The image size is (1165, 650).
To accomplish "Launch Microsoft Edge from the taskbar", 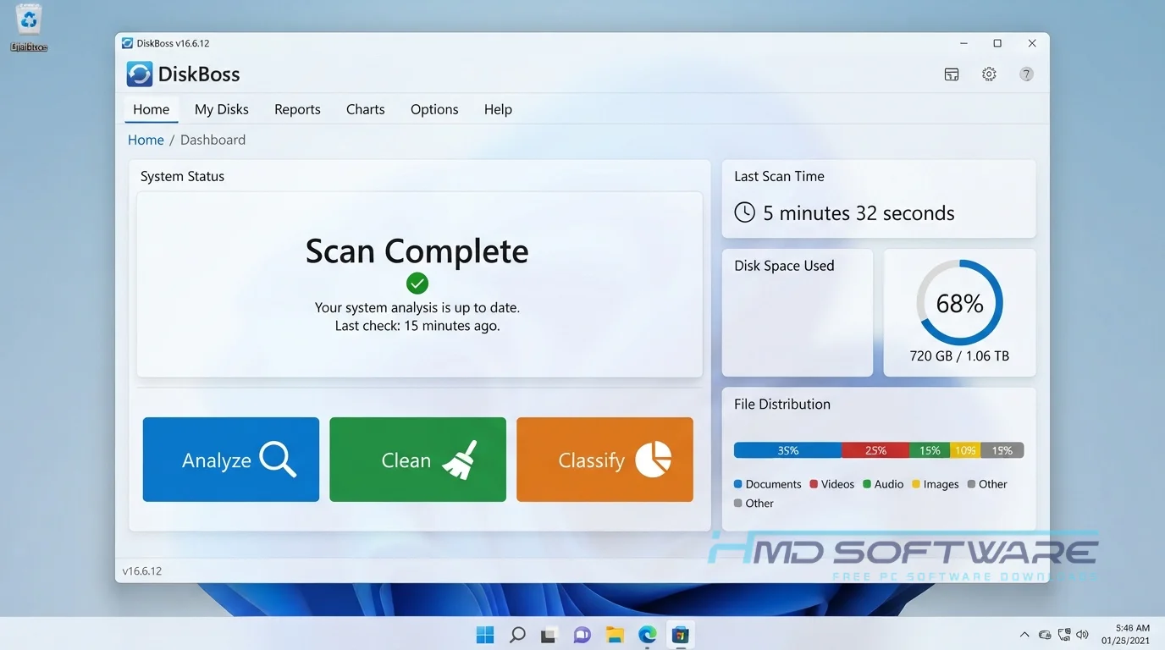I will [x=647, y=635].
